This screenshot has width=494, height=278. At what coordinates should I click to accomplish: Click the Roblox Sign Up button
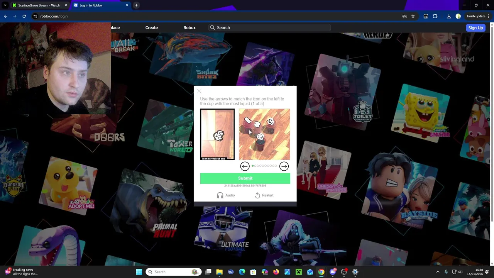(475, 28)
